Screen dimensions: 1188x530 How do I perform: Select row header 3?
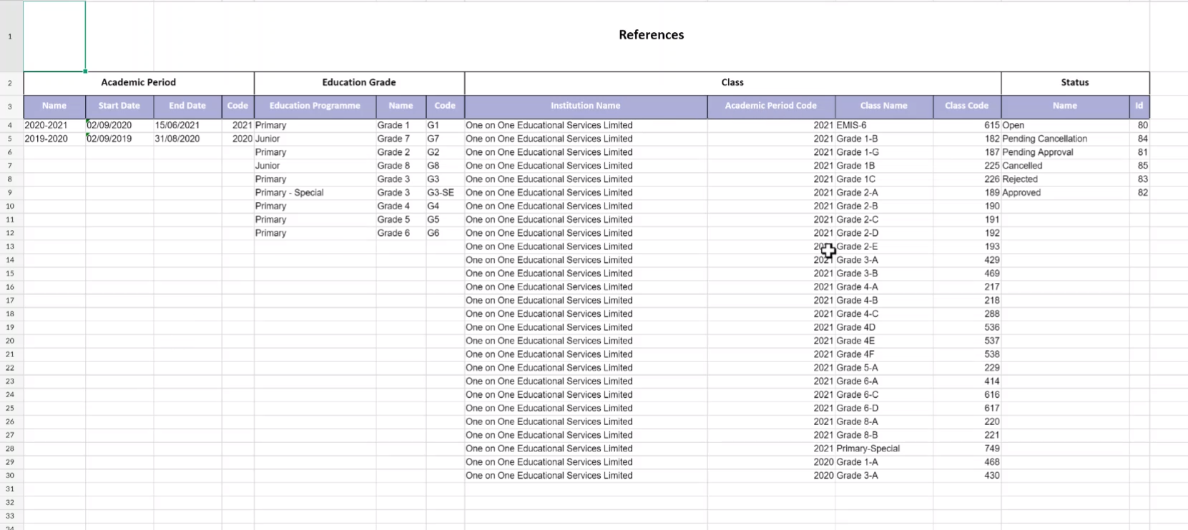(11, 106)
